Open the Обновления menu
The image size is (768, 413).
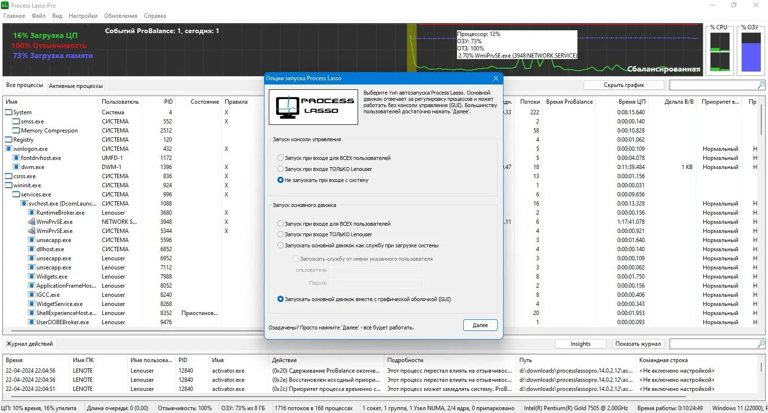coord(121,16)
